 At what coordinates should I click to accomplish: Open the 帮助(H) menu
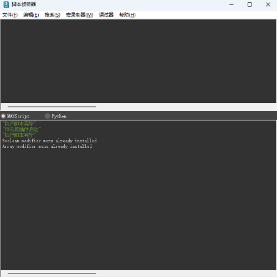click(127, 15)
